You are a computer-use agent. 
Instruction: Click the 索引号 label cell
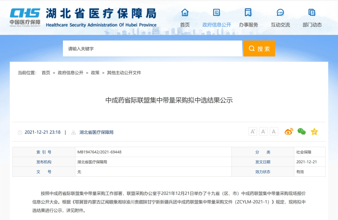[44, 152]
